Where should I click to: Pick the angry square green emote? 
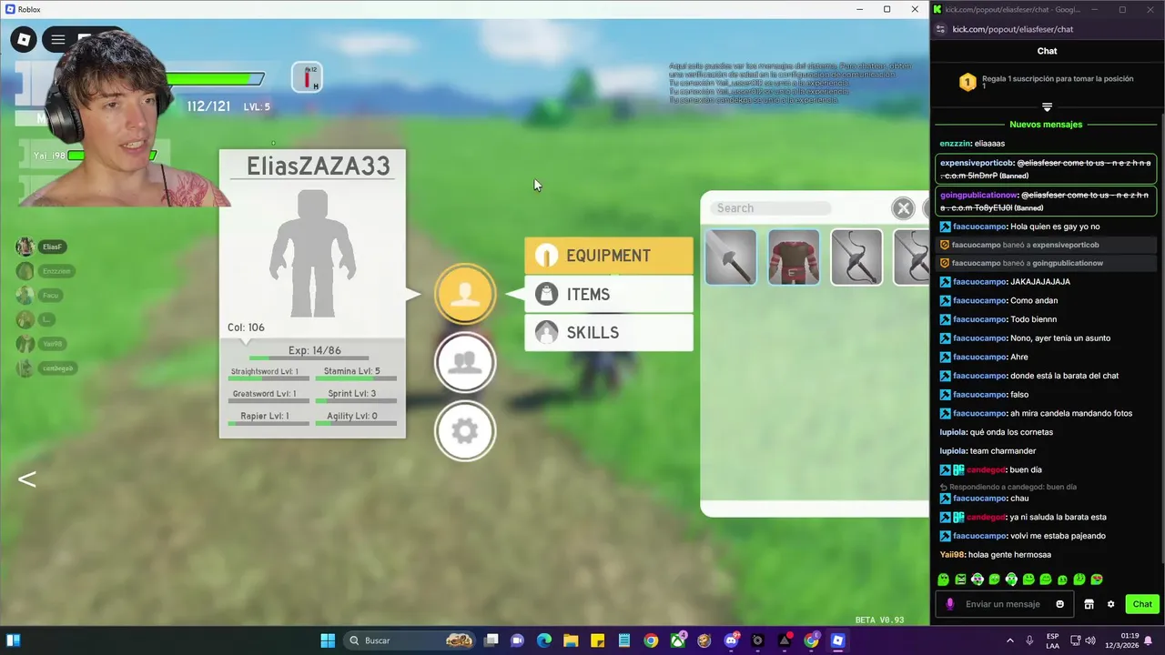(x=960, y=579)
